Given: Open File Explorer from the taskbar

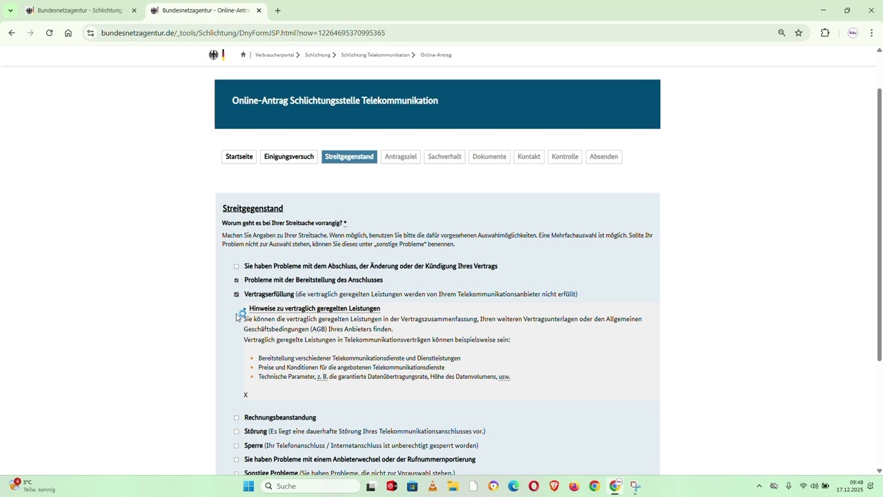Looking at the screenshot, I should 453,487.
